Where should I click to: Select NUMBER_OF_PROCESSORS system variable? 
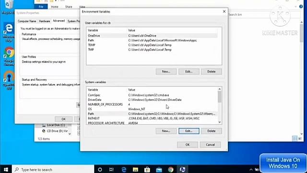click(152, 105)
